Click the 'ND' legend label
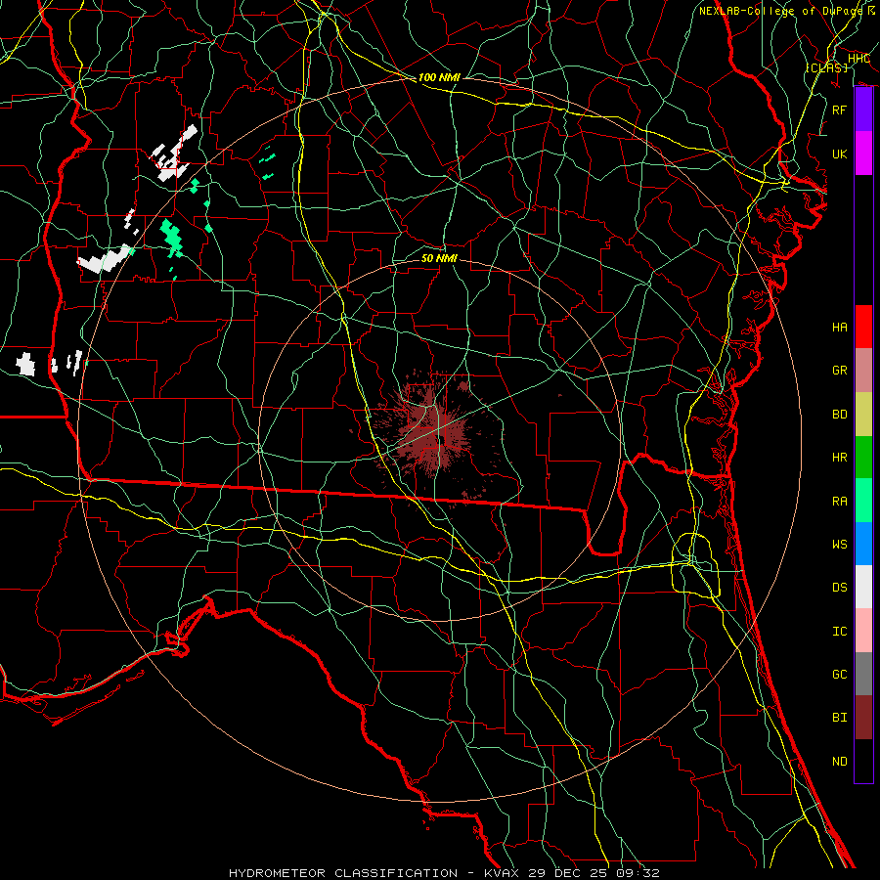Image resolution: width=880 pixels, height=880 pixels. 840,762
